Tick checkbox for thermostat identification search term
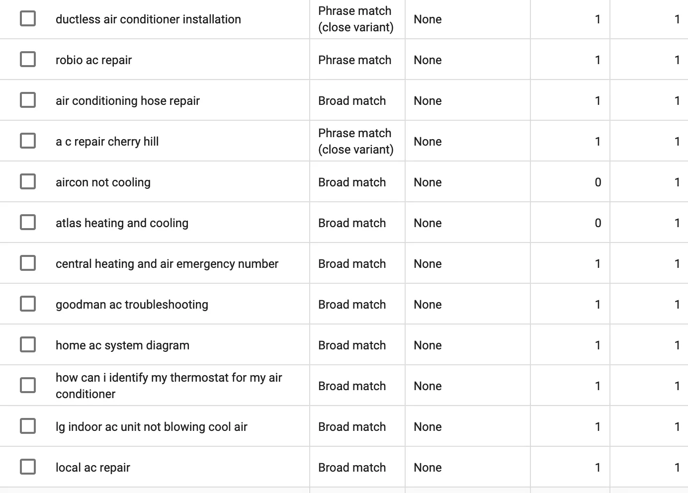This screenshot has width=688, height=493. click(x=28, y=386)
